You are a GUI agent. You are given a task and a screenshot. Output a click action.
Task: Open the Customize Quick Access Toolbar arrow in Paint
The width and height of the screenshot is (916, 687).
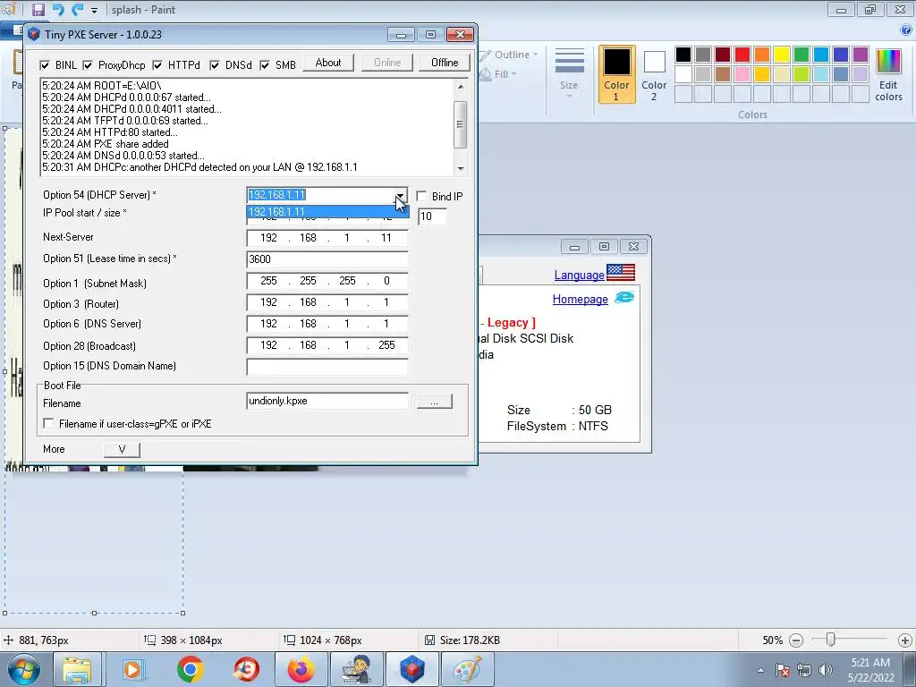94,10
